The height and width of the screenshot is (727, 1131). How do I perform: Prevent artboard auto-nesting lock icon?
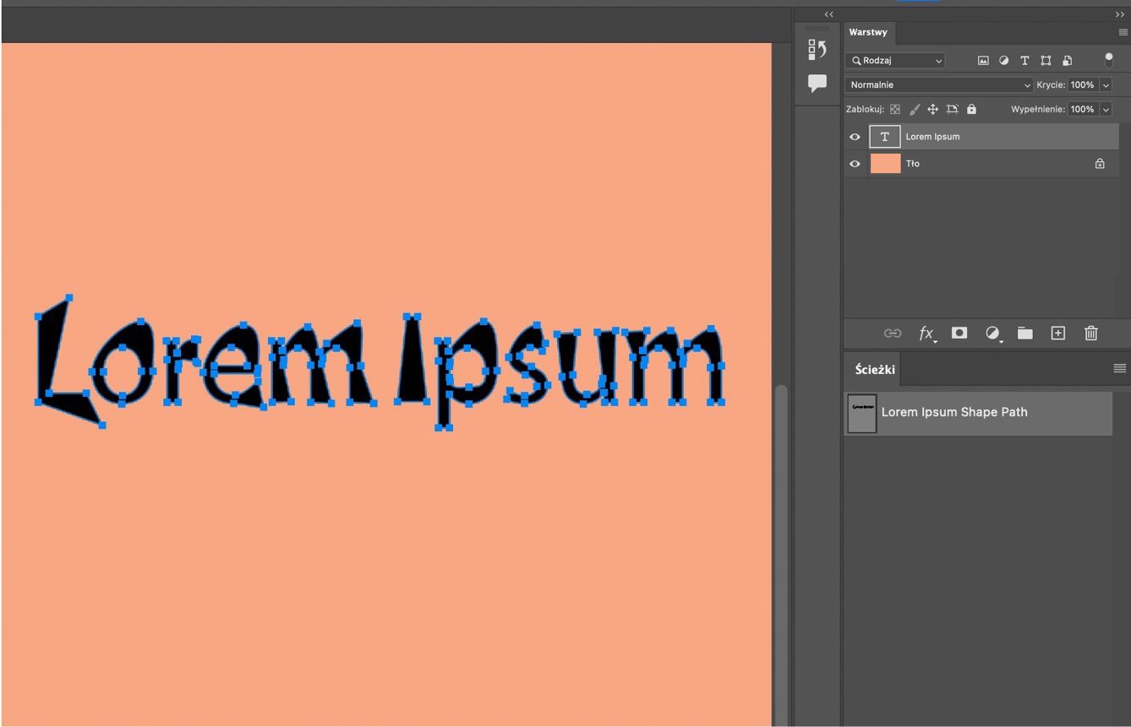coord(953,109)
